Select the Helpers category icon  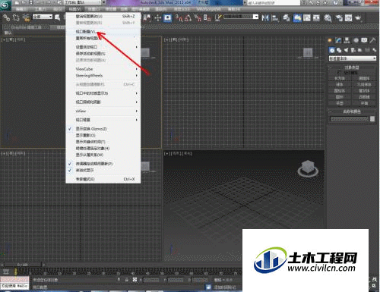(x=360, y=50)
